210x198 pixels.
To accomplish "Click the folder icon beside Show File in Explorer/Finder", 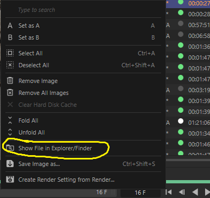I will (x=10, y=148).
